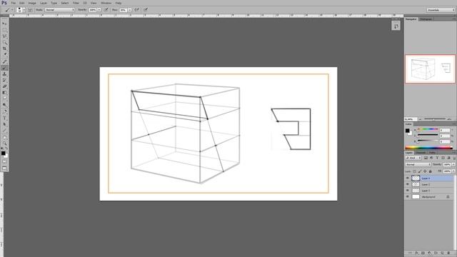Select the Crop tool

[x=4, y=49]
